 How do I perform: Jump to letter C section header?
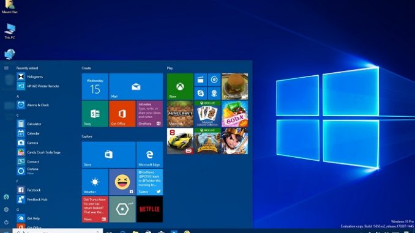pyautogui.click(x=18, y=116)
